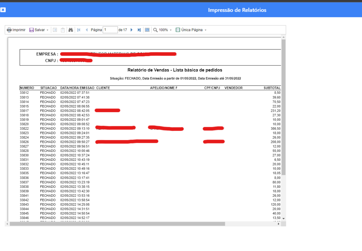
Task: Open the Salvar format dropdown arrow
Action: 47,30
